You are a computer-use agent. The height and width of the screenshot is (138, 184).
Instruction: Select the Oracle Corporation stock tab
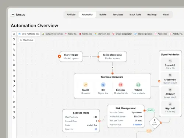[122, 34]
